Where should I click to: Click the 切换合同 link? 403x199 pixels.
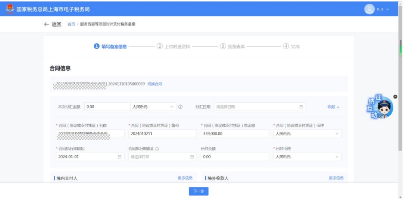click(155, 84)
